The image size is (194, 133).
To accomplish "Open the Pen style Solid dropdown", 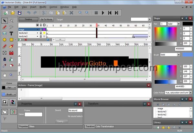I will (x=178, y=24).
